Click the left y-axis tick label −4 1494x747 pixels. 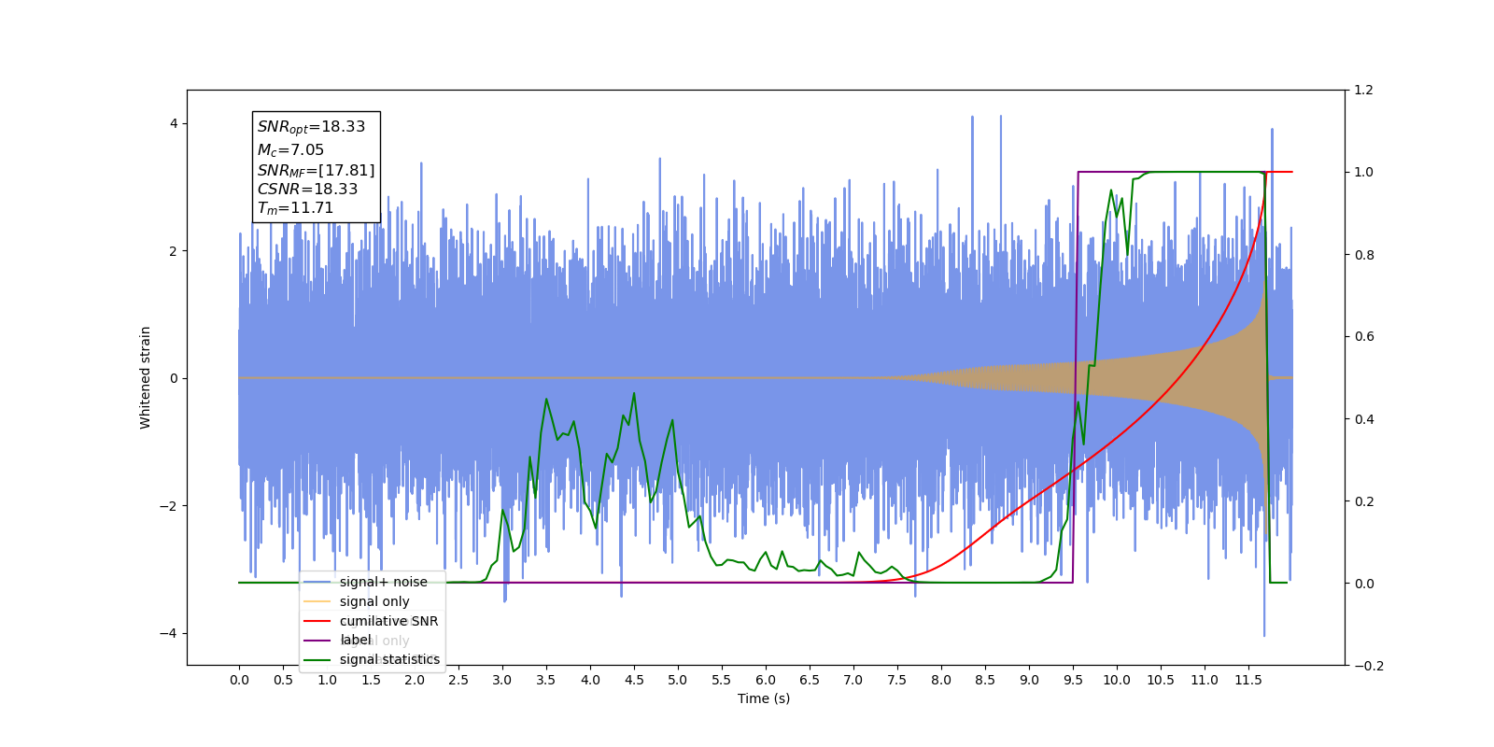(x=168, y=633)
